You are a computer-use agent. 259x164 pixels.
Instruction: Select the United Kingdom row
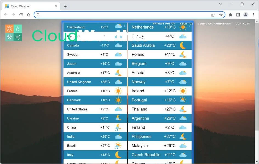point(95,82)
